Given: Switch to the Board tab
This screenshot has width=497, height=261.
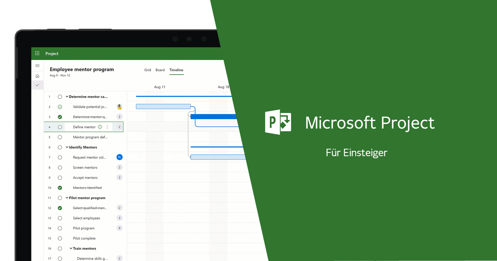Looking at the screenshot, I should pyautogui.click(x=160, y=70).
